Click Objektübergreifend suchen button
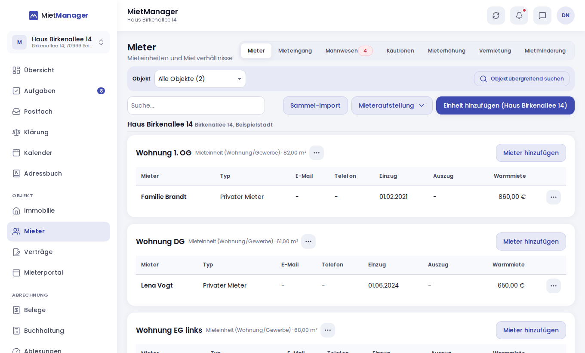Screen dimensions: 585x353 coord(522,79)
